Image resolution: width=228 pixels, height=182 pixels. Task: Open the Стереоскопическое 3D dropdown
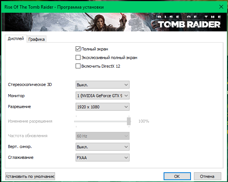pos(103,84)
